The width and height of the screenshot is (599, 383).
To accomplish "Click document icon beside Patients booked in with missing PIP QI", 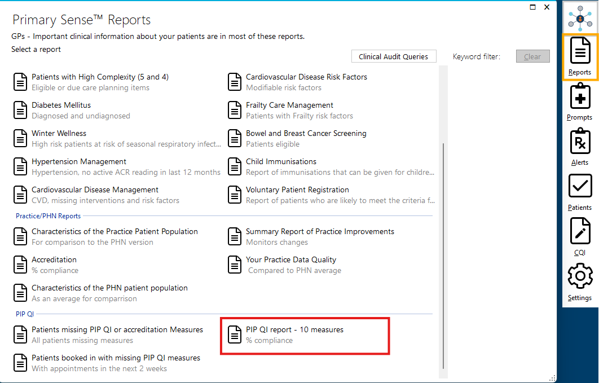I will click(20, 363).
